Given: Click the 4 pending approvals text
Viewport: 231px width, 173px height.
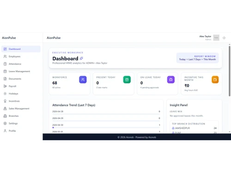Looking at the screenshot, I should click(150, 88).
